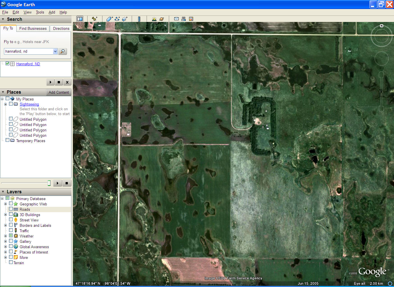Click the Global Awareness globe icon
The image size is (394, 287).
click(16, 246)
